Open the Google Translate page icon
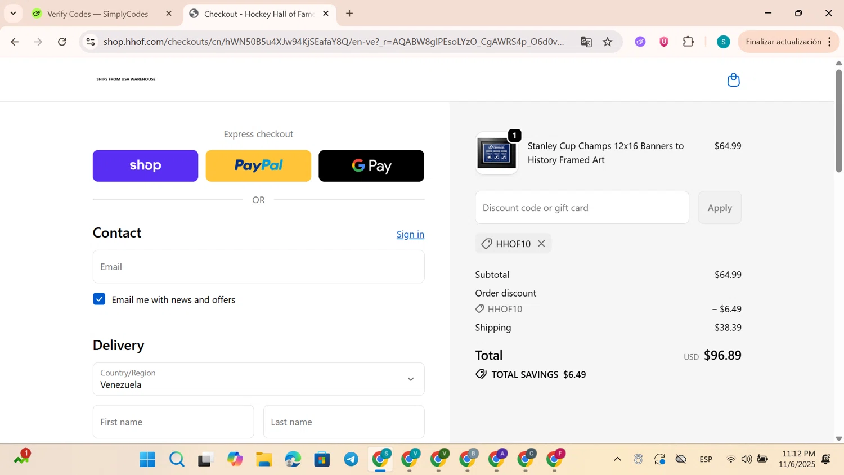844x475 pixels. (586, 42)
